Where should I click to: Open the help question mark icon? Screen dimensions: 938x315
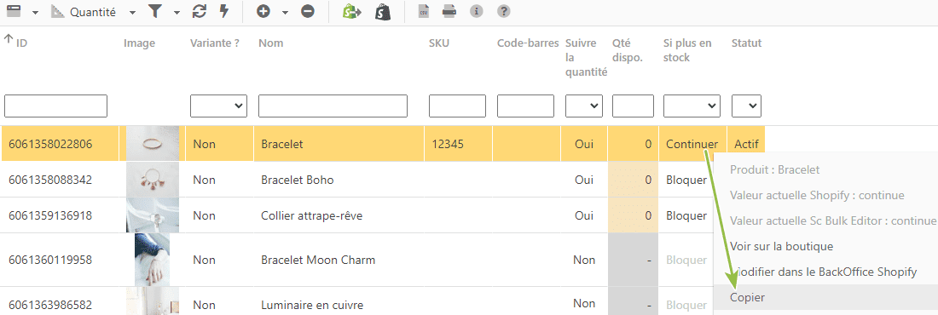point(504,11)
